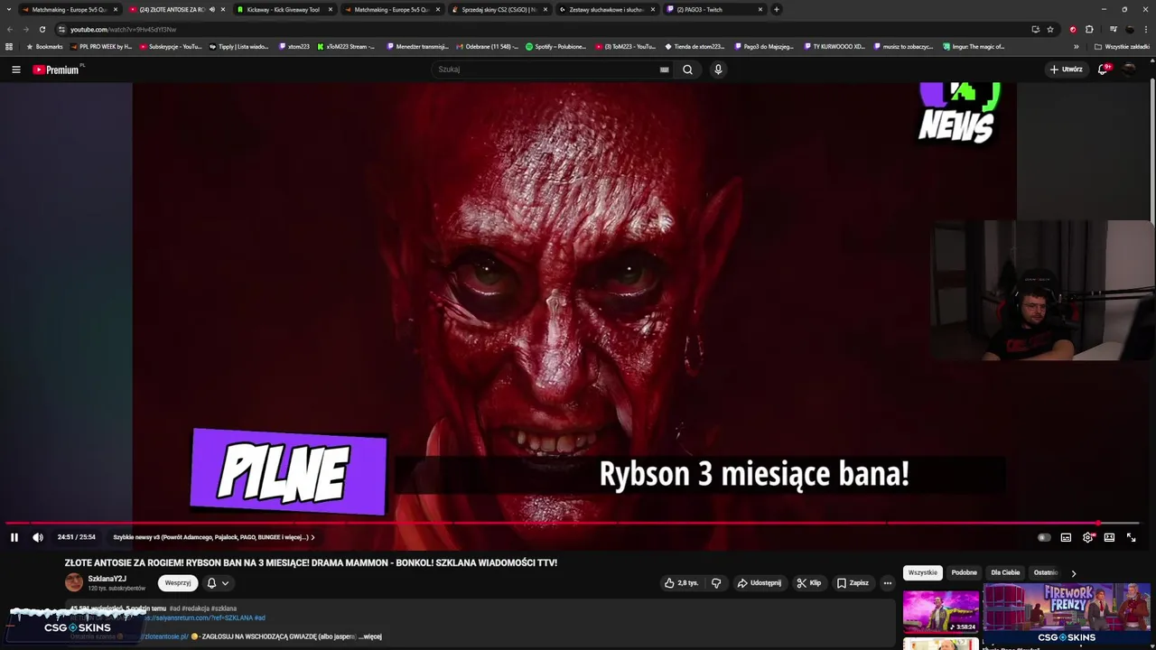Open the saiyansreturn.com link in description
The image size is (1156, 650).
coord(199,618)
